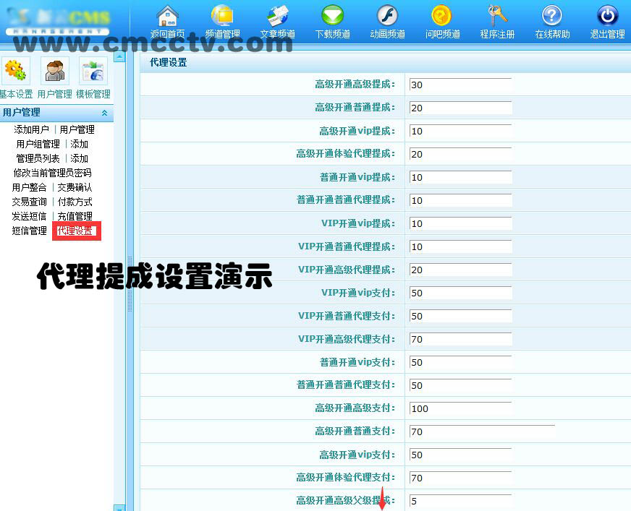
Task: Open the 交易查询 link
Action: coord(29,202)
